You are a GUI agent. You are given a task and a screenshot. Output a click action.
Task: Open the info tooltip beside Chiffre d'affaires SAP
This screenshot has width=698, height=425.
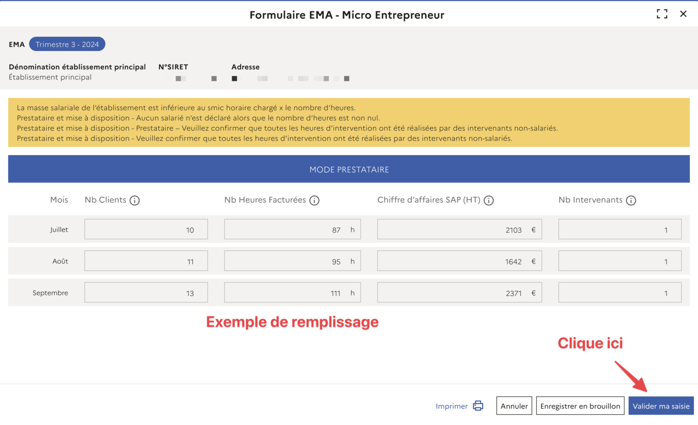click(x=489, y=200)
